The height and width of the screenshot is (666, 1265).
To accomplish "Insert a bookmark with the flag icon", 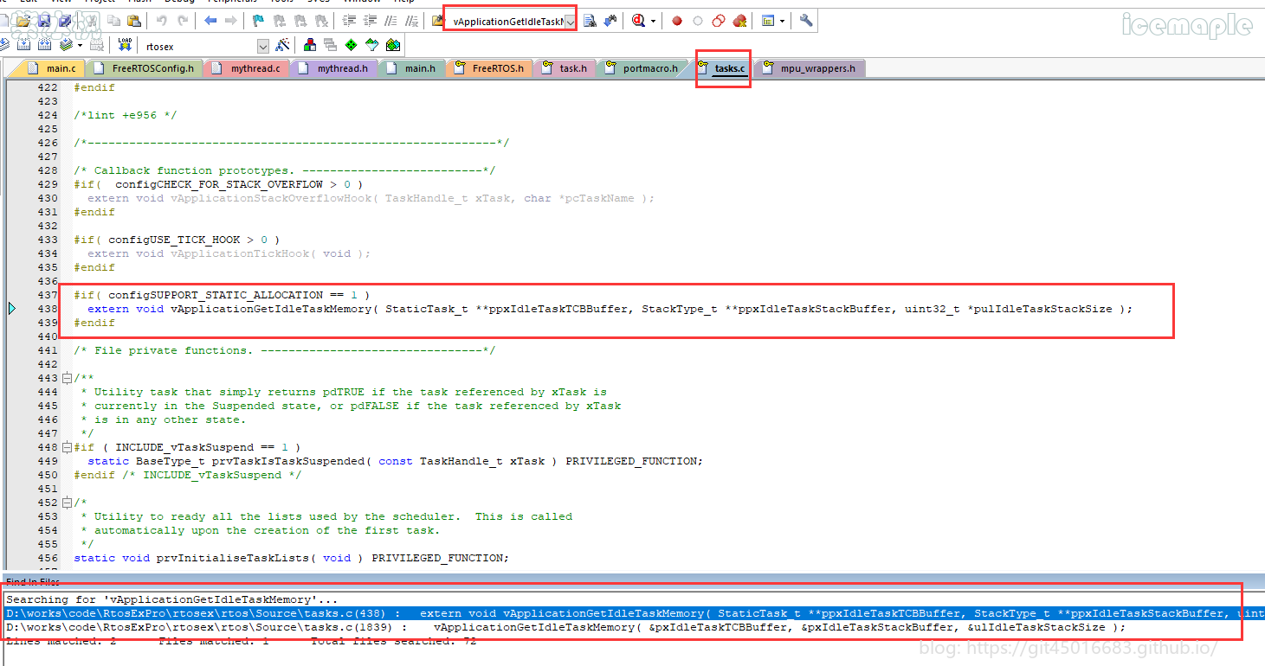I will click(x=258, y=20).
